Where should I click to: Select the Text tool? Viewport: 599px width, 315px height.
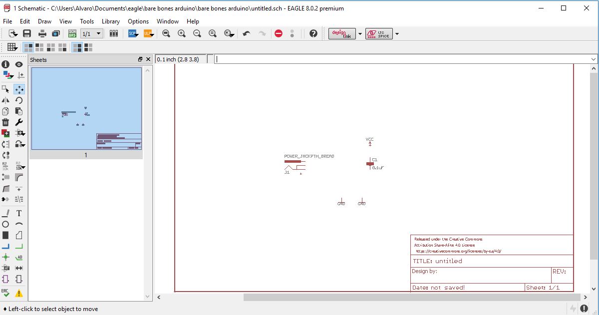(x=19, y=213)
